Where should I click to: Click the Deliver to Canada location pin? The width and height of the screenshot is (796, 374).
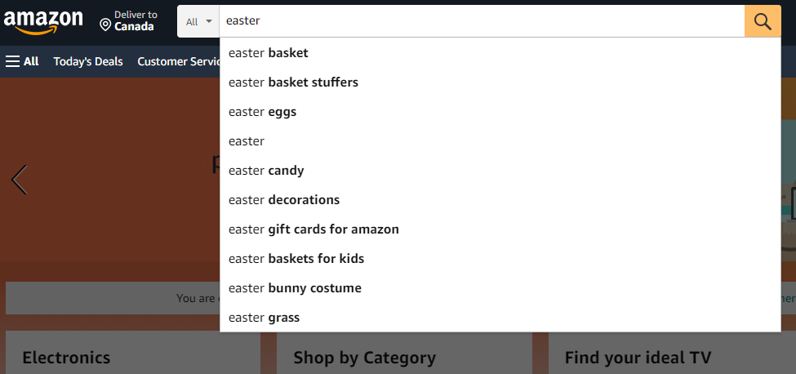105,24
